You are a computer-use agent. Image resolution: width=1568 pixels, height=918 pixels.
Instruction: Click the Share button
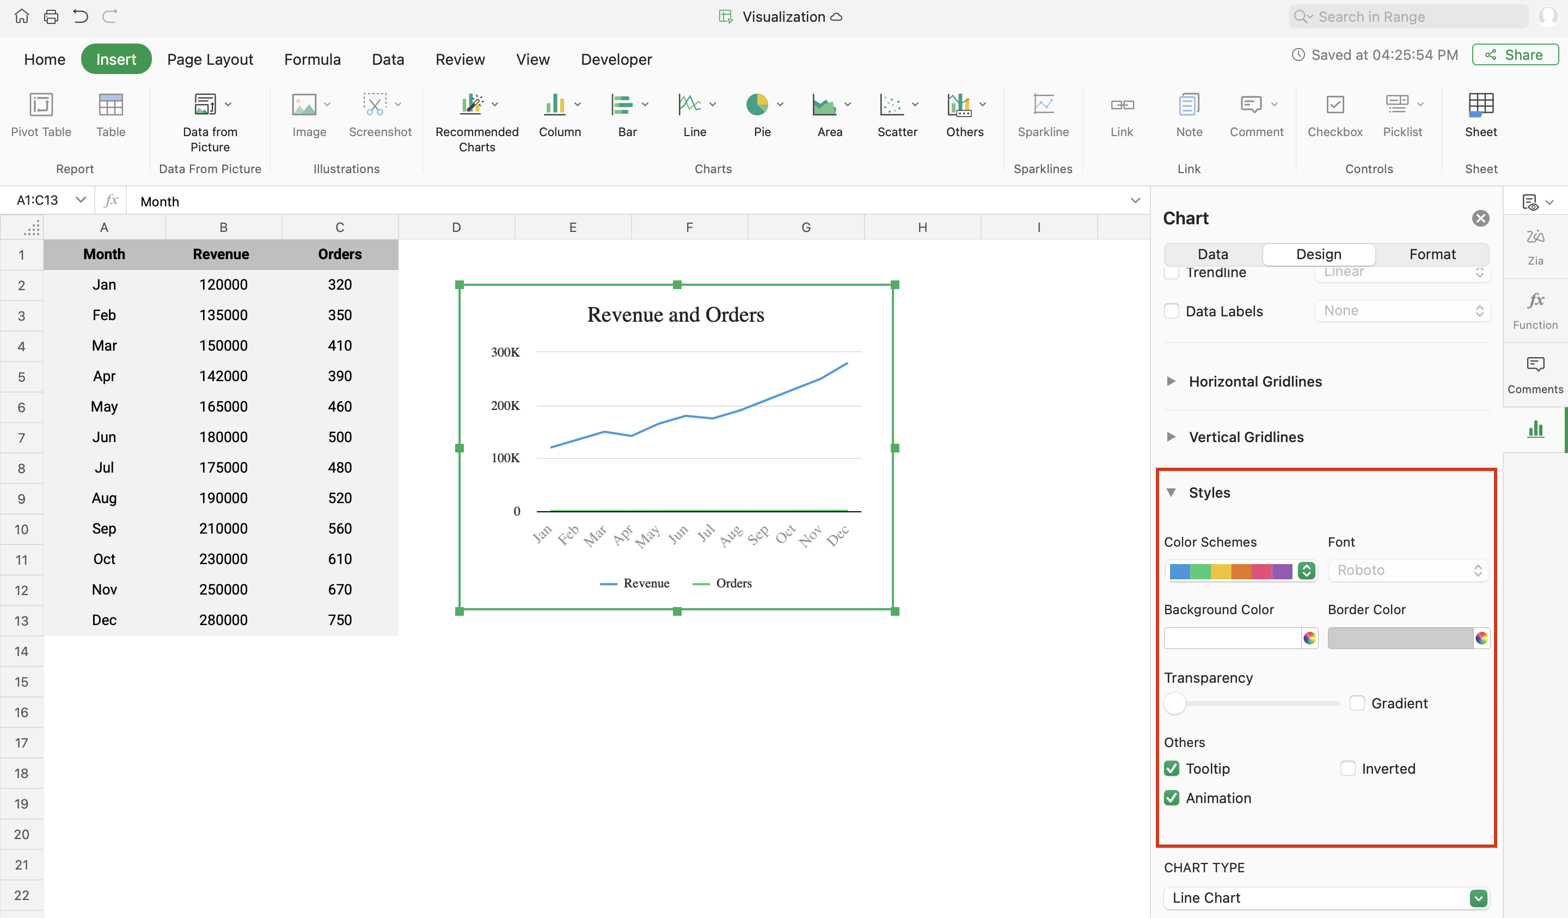coord(1515,55)
